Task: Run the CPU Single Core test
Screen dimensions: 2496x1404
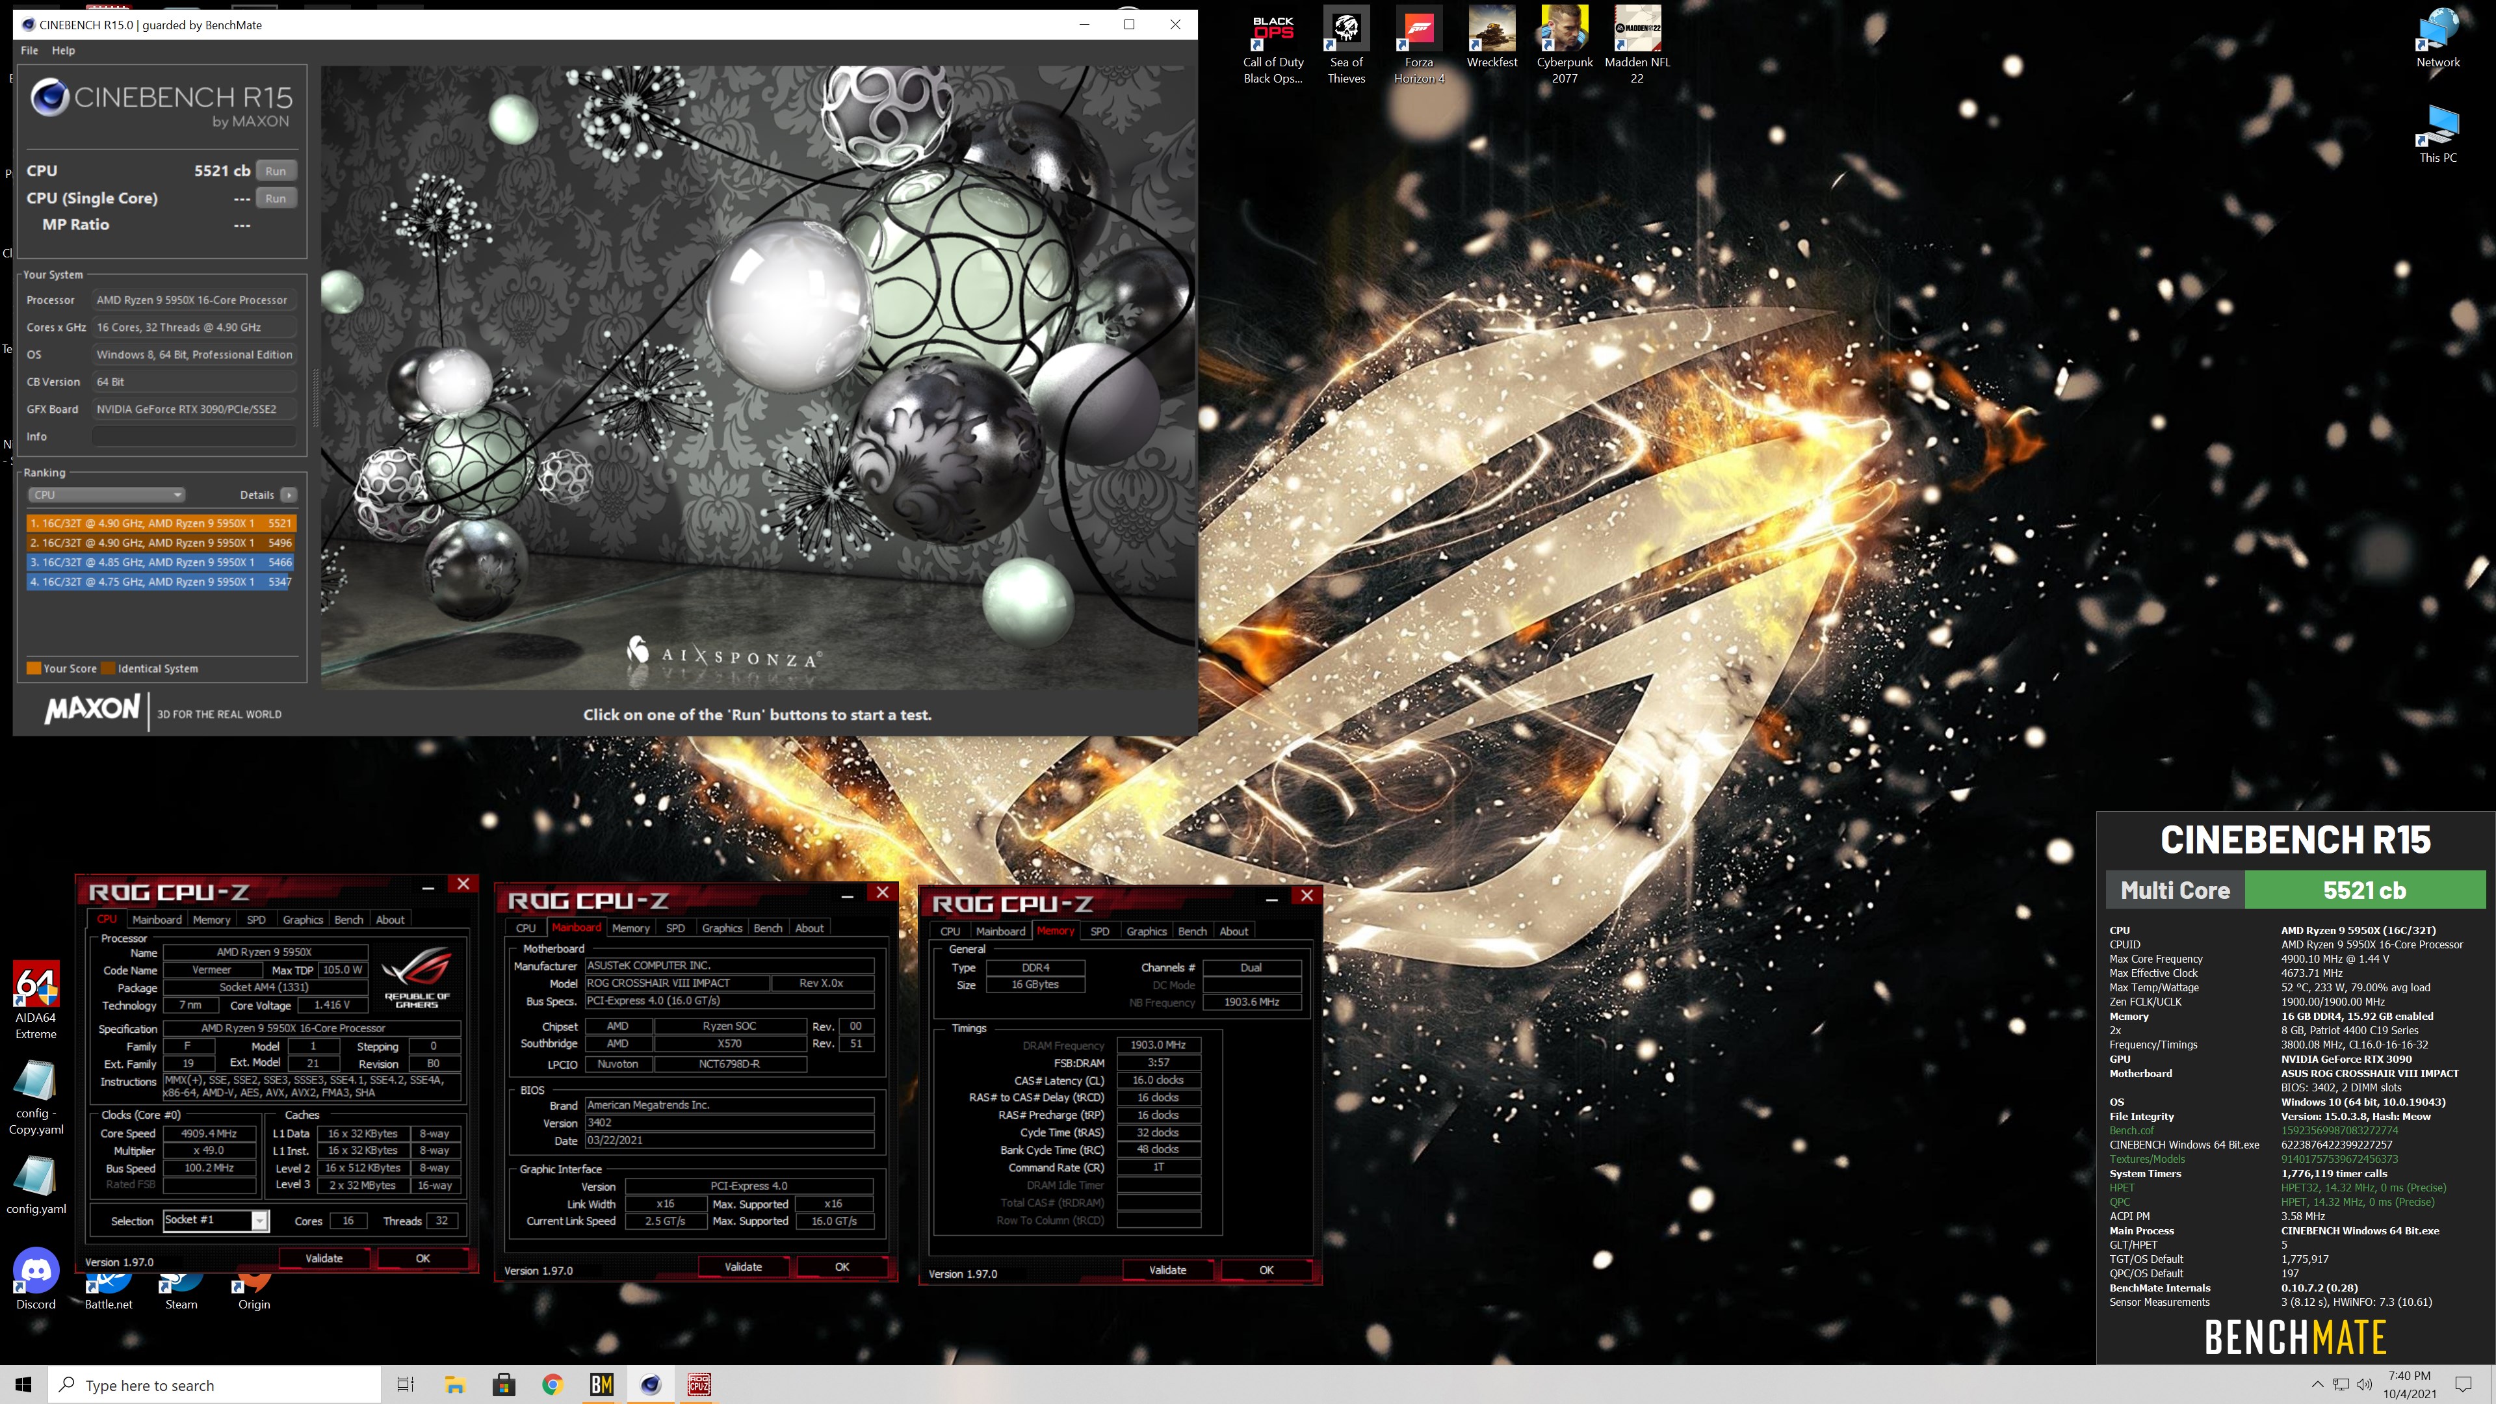Action: pos(276,198)
